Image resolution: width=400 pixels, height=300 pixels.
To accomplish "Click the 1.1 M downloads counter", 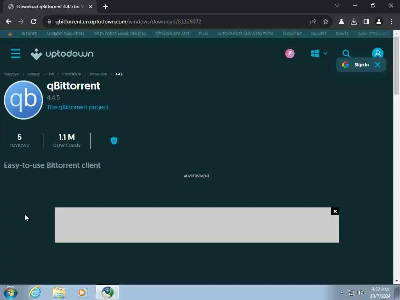I will click(66, 141).
